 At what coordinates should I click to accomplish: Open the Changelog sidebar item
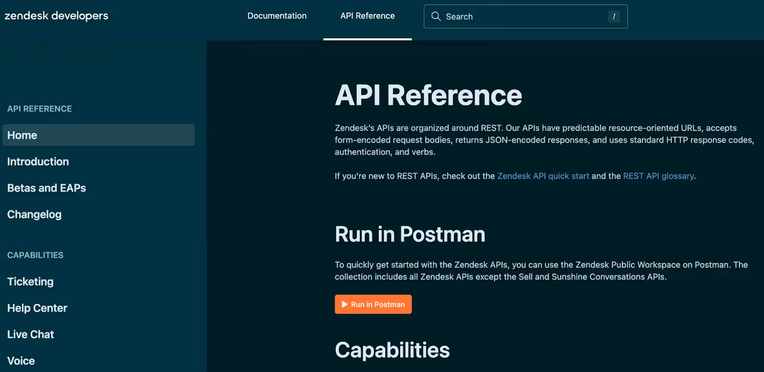point(34,215)
